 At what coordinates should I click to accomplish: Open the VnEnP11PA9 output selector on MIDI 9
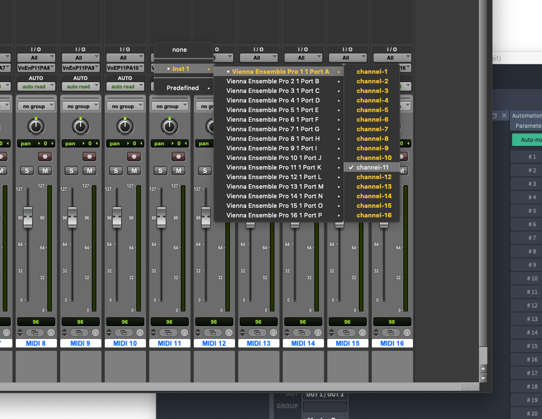(x=81, y=68)
